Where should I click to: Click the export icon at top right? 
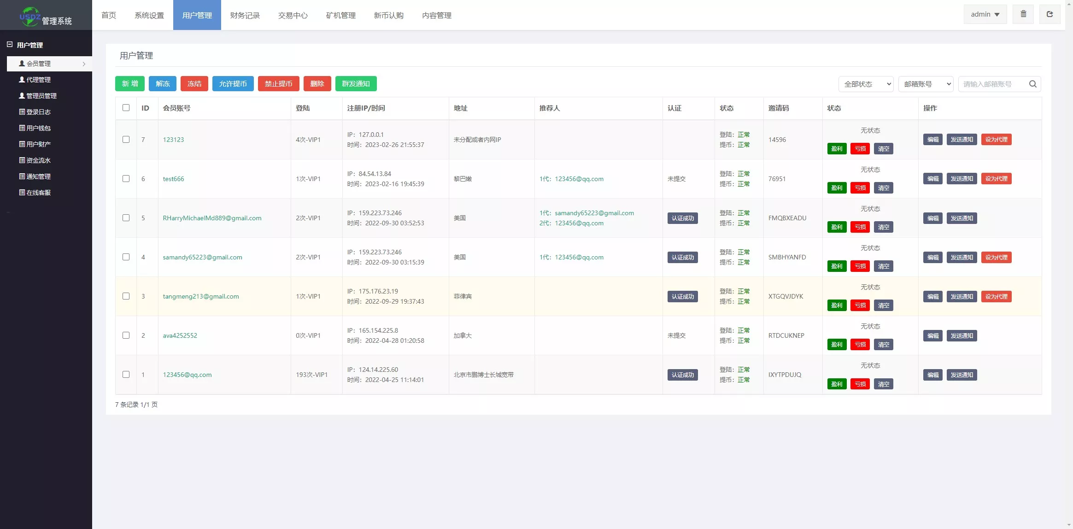click(1050, 14)
